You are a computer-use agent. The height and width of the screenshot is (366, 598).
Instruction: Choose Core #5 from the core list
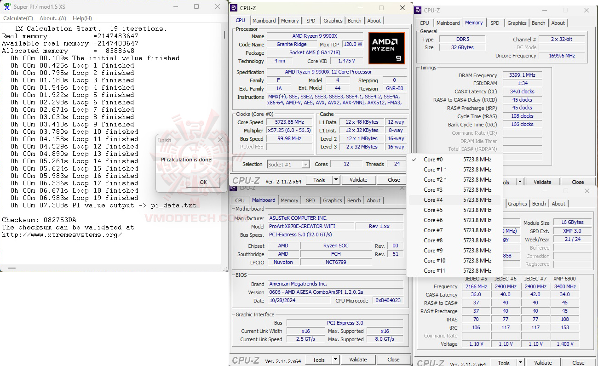(x=454, y=210)
